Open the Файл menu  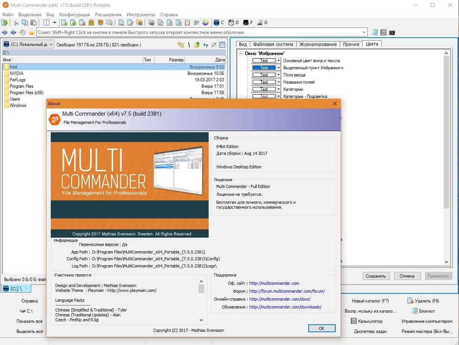8,15
